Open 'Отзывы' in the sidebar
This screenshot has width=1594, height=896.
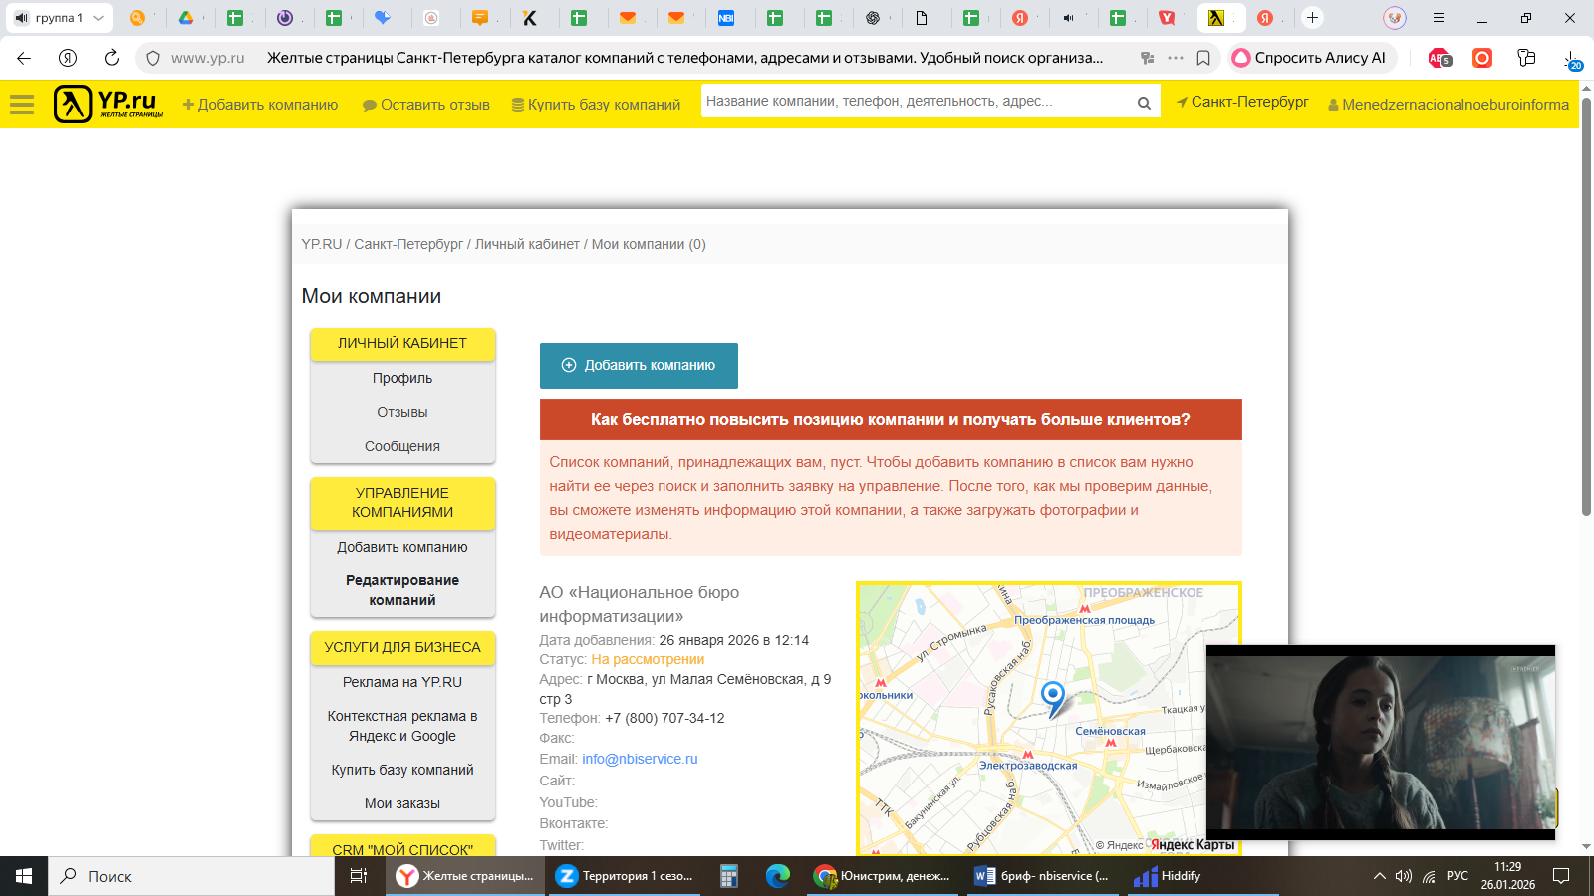(402, 412)
